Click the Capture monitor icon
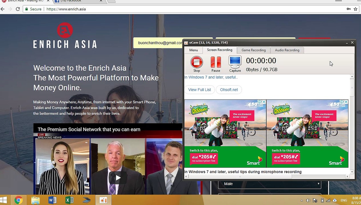This screenshot has width=361, height=205. click(x=235, y=62)
